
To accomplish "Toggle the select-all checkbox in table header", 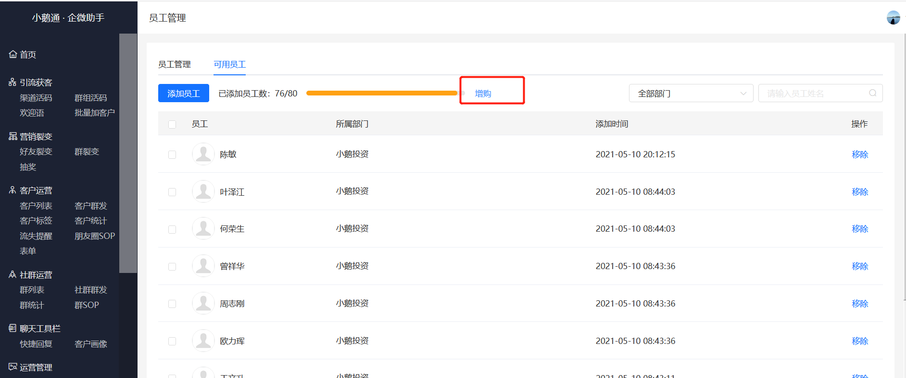I will 172,124.
